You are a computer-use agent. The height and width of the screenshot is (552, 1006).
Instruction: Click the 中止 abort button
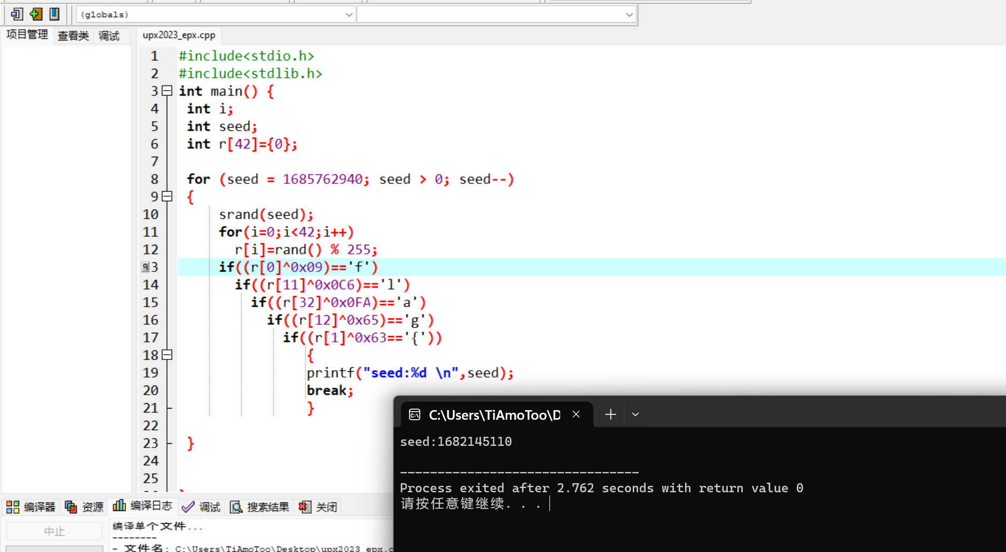pos(54,531)
